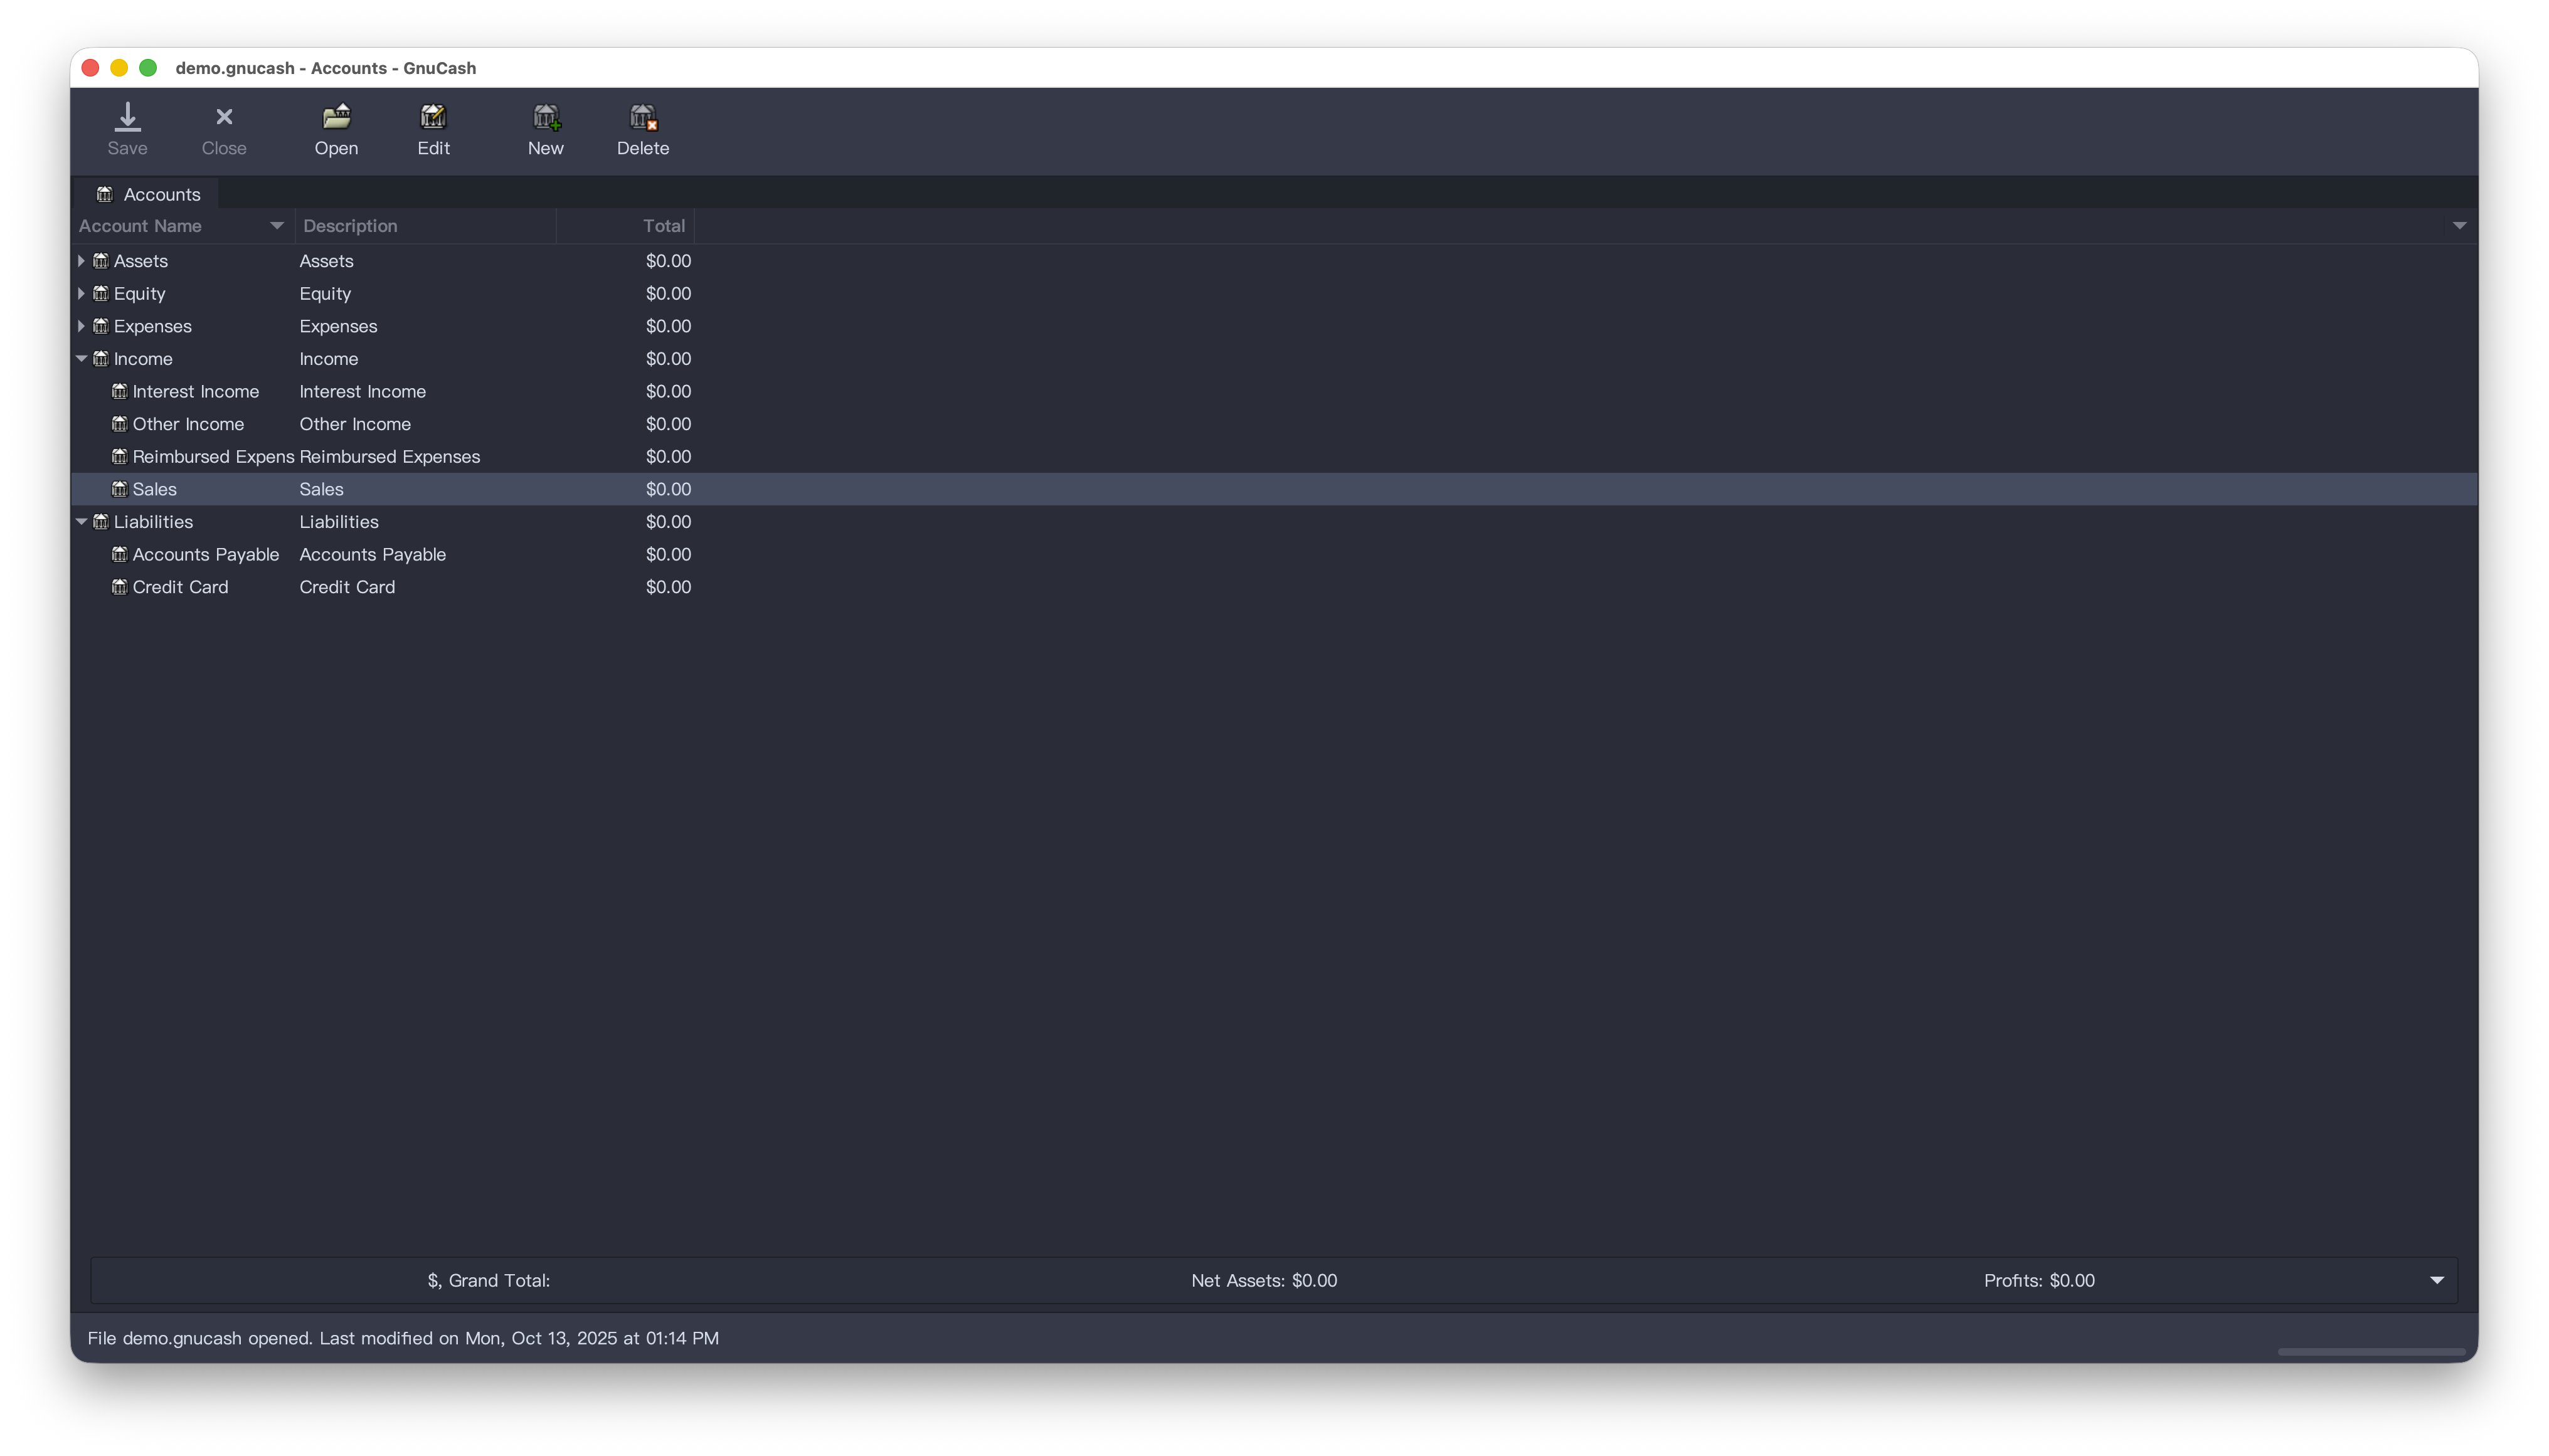Click the Open account toolbar icon

(336, 117)
